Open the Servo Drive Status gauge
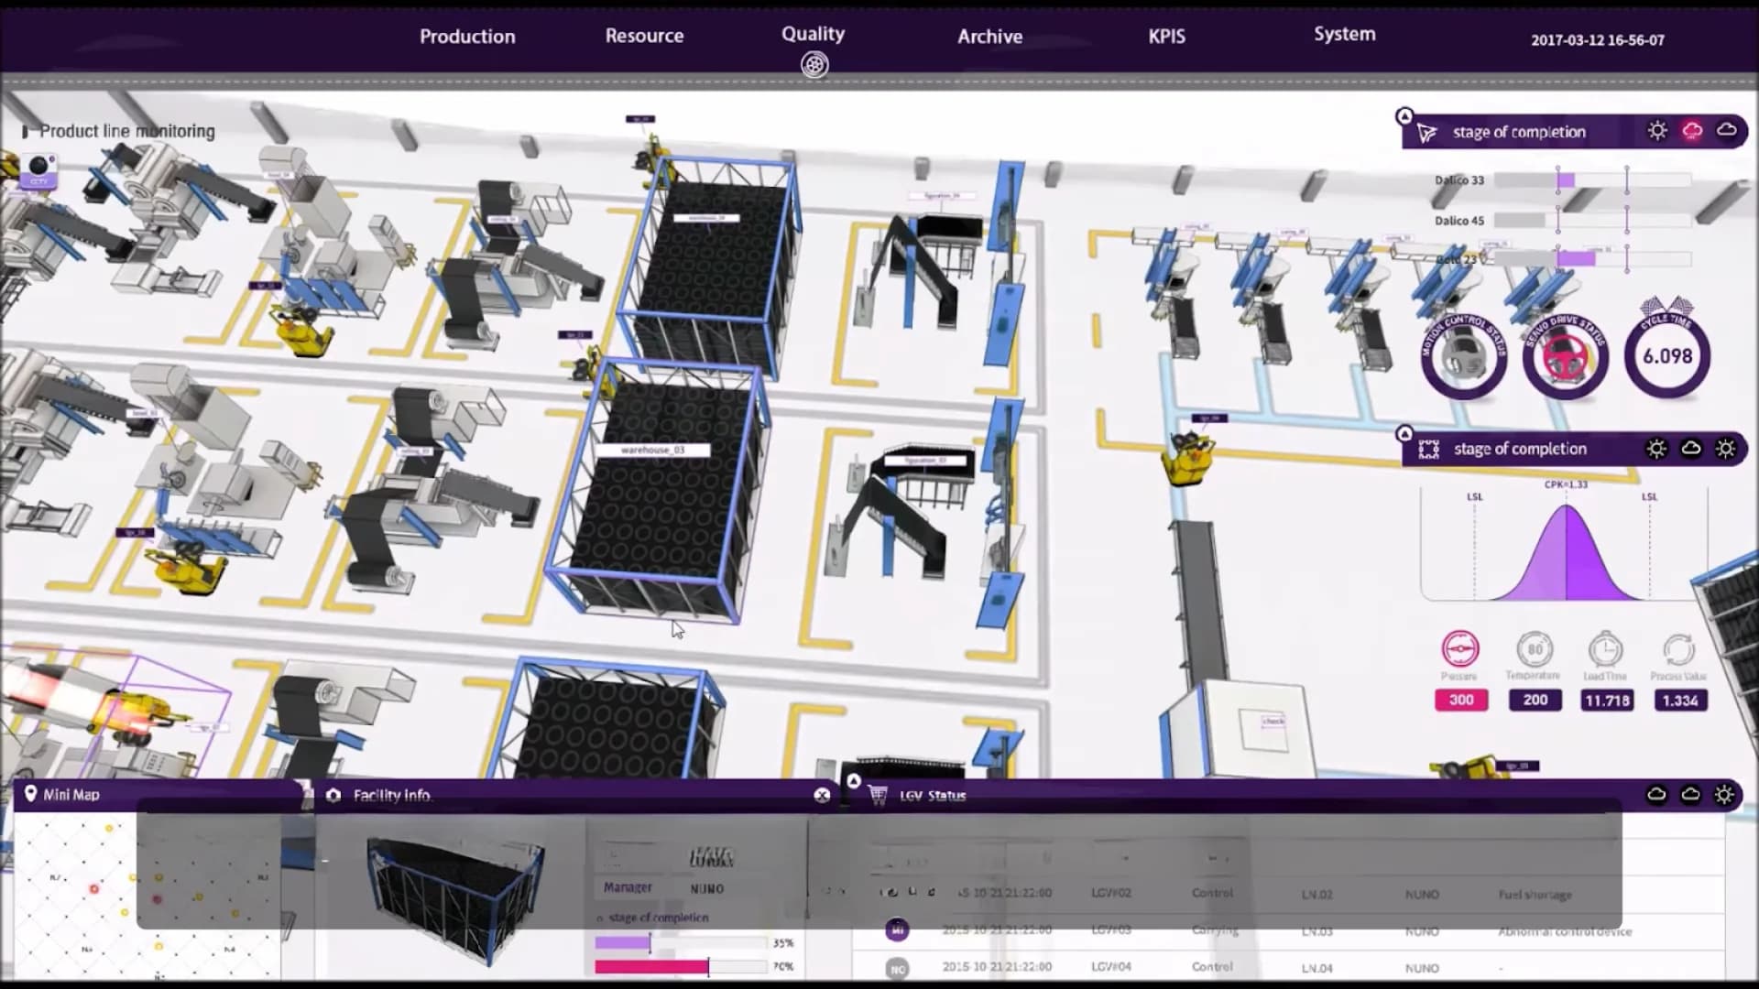The height and width of the screenshot is (989, 1759). pyautogui.click(x=1565, y=355)
